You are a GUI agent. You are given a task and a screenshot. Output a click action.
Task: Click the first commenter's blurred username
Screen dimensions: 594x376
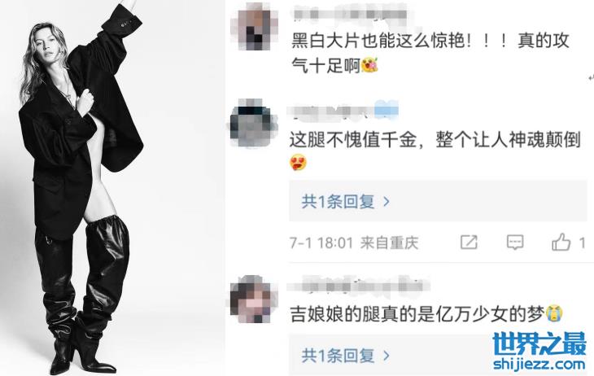pyautogui.click(x=350, y=15)
